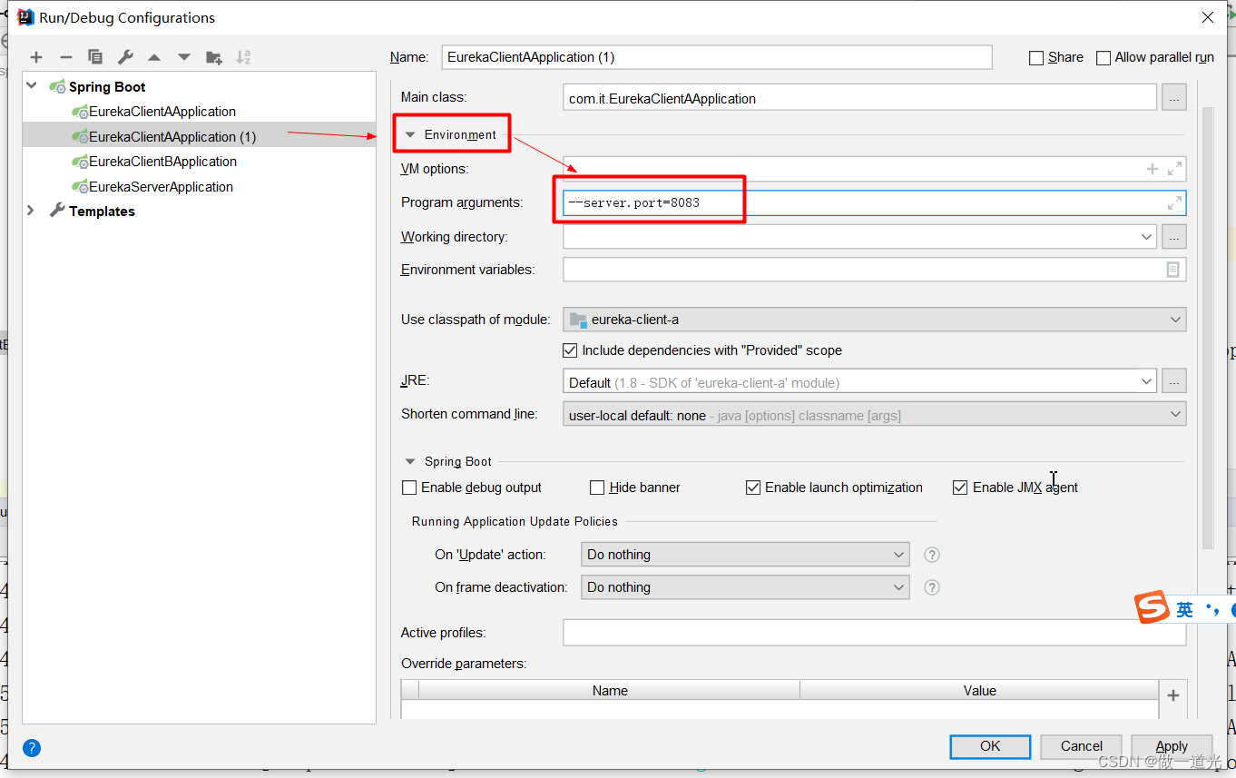Click the Value column header

click(979, 691)
